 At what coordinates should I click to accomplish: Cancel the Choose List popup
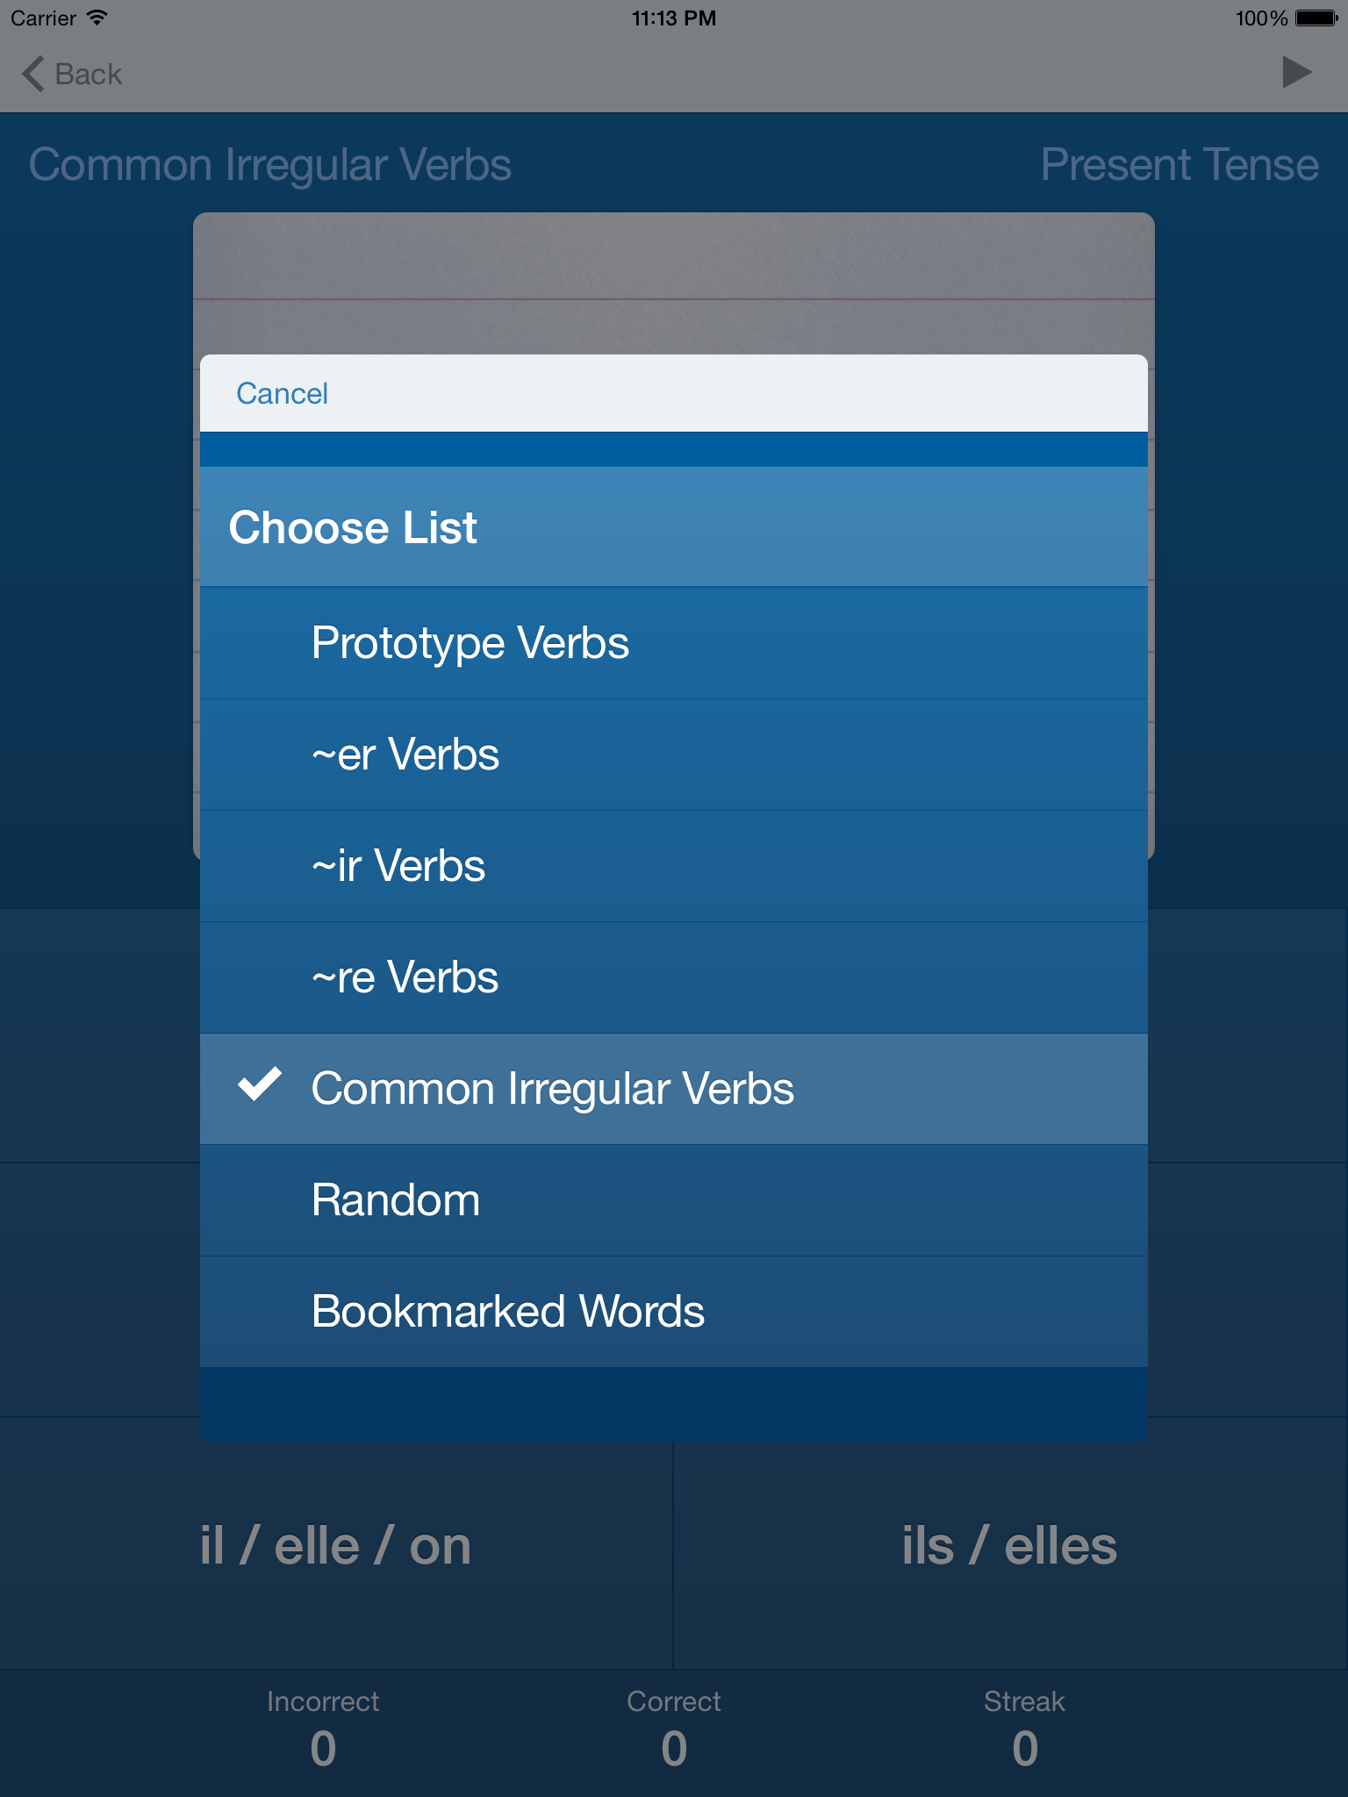pos(282,394)
